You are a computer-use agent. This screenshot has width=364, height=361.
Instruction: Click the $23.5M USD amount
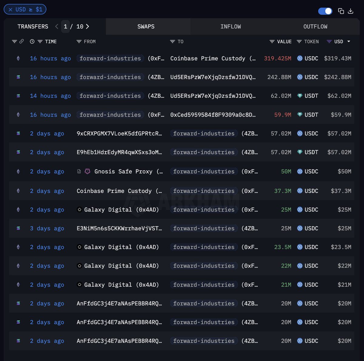click(x=341, y=247)
